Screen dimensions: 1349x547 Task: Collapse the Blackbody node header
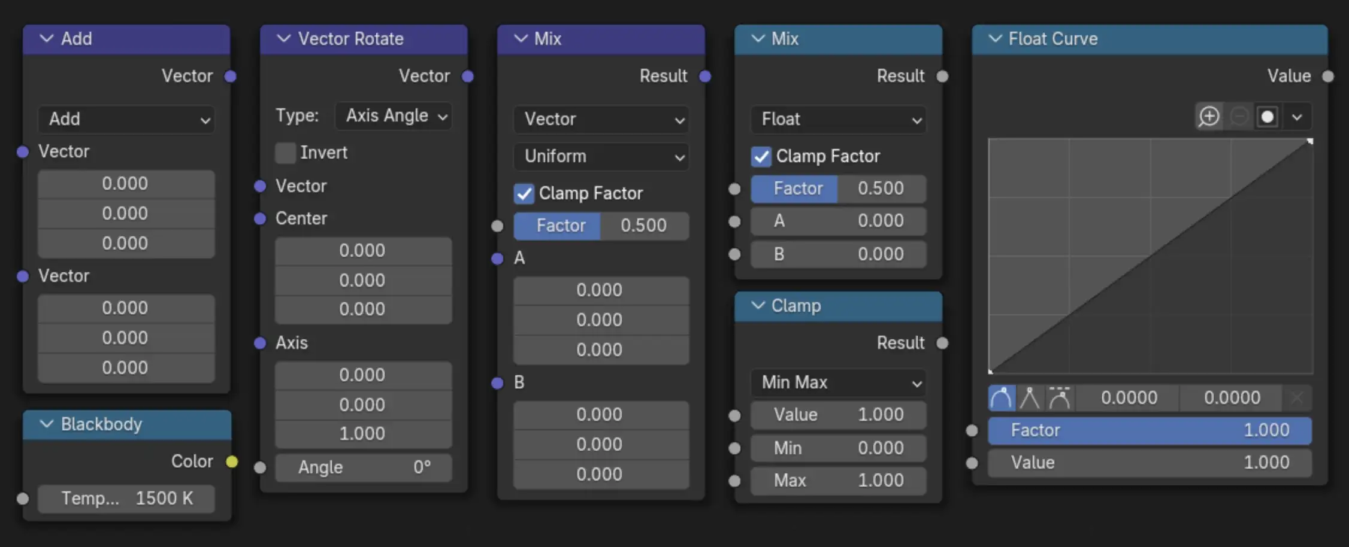(46, 424)
